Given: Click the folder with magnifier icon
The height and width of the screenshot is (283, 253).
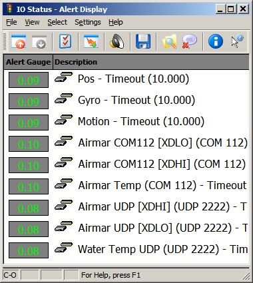Looking at the screenshot, I should coord(170,41).
